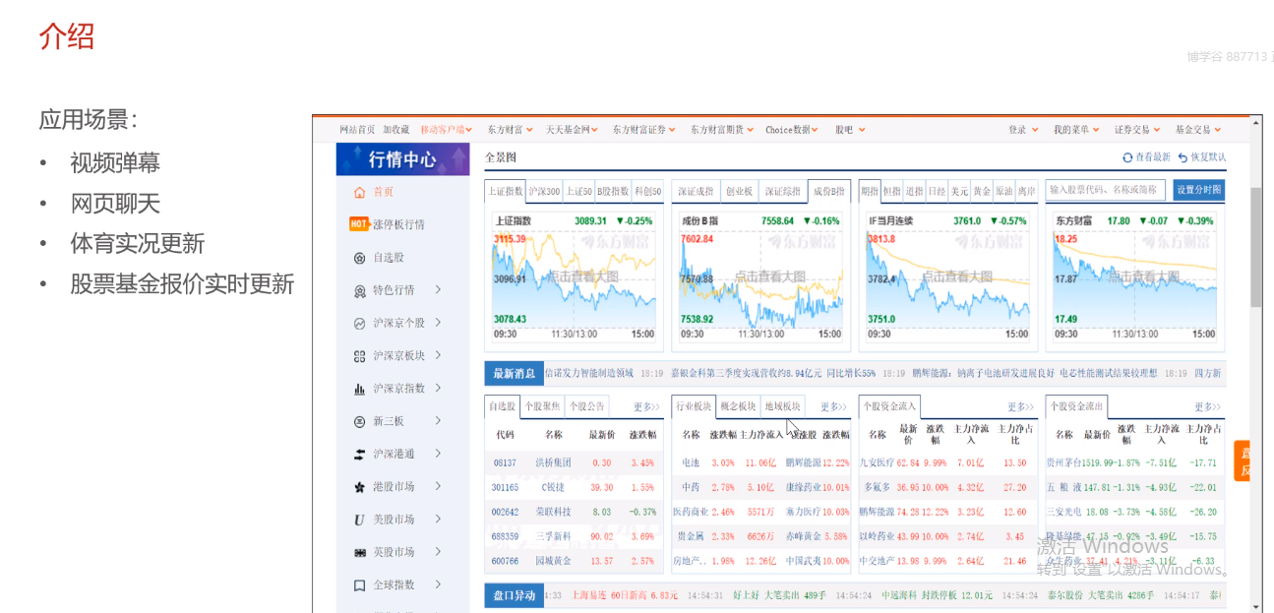
Task: Click the 沪深京指数 bar chart icon
Action: pyautogui.click(x=359, y=389)
